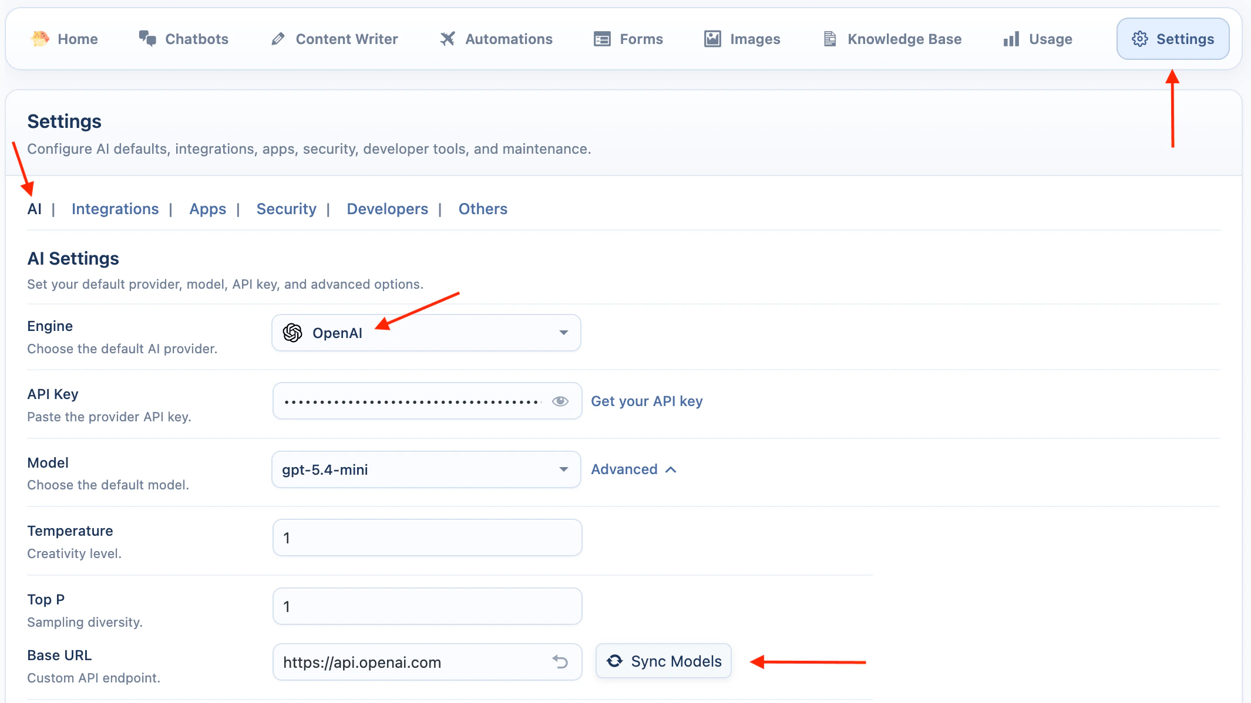Select the Home navigation icon
1251x703 pixels.
point(39,39)
